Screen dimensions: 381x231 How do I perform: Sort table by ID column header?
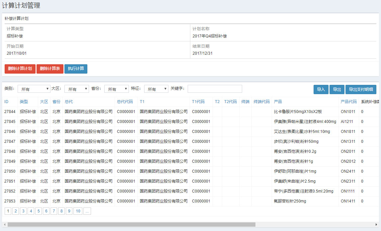click(x=6, y=102)
